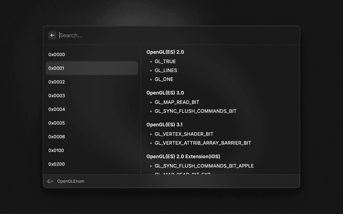
Task: Click the GL_VERTEX_ATTRIB_ARRAY_BARRIER_BIT entry
Action: (203, 143)
